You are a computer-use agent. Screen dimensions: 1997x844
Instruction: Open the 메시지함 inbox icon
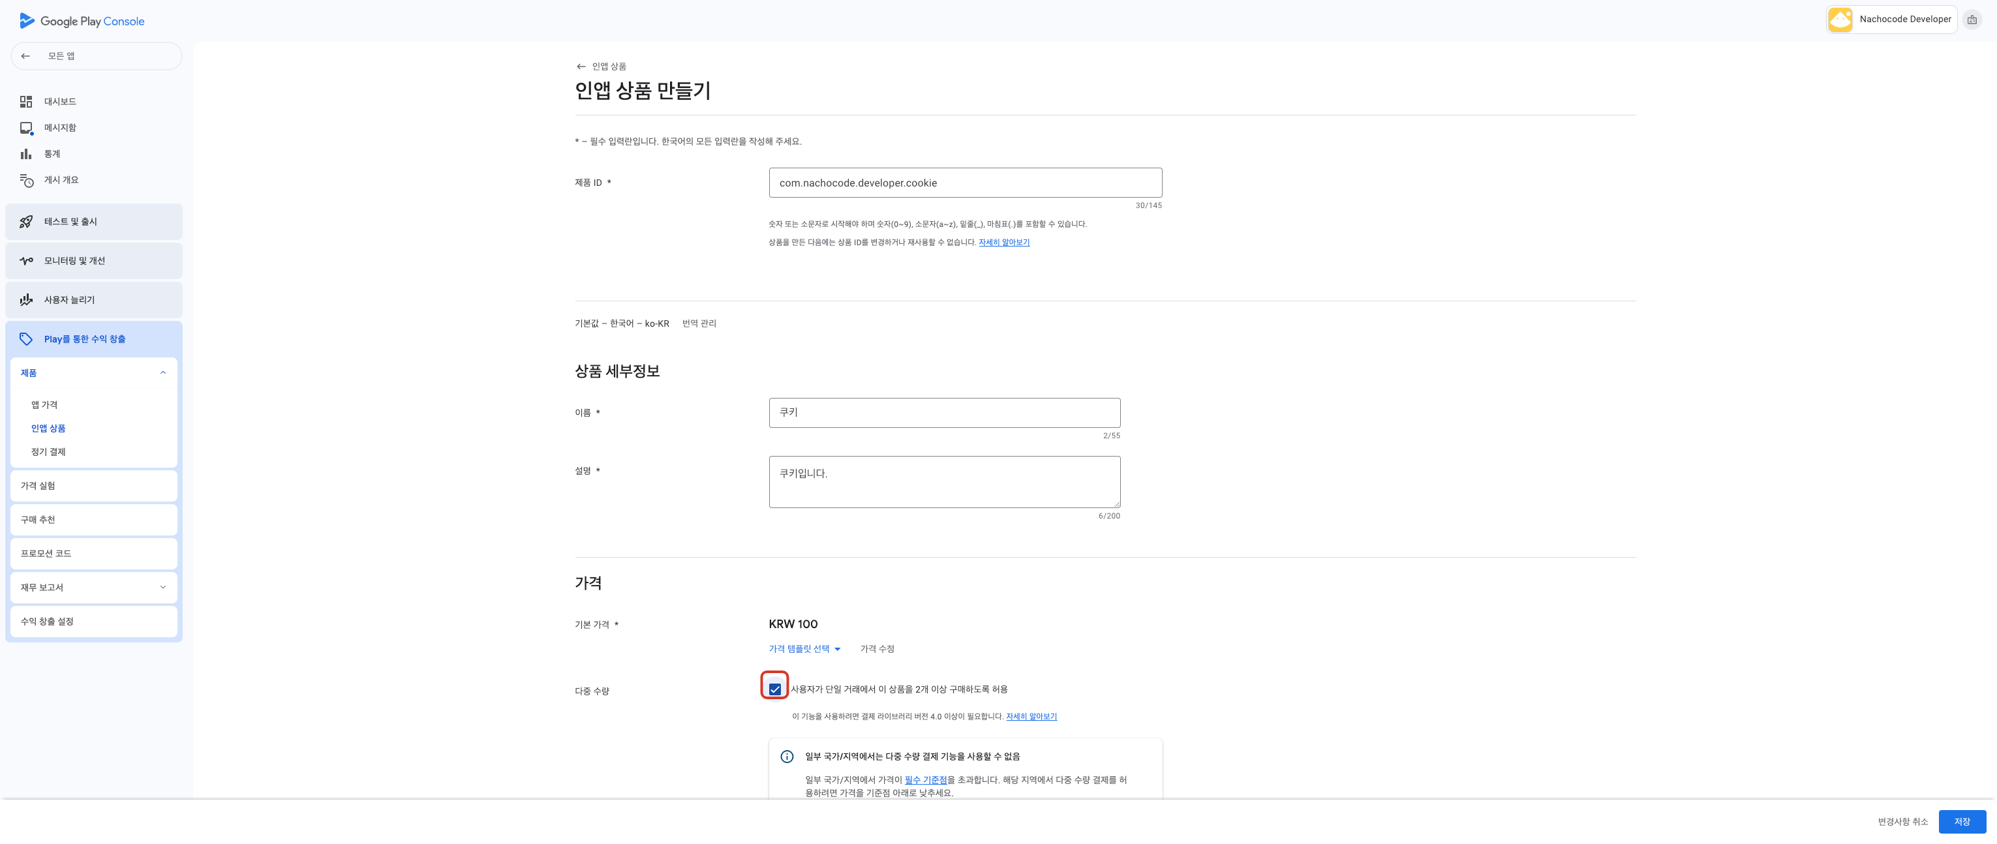click(x=26, y=128)
